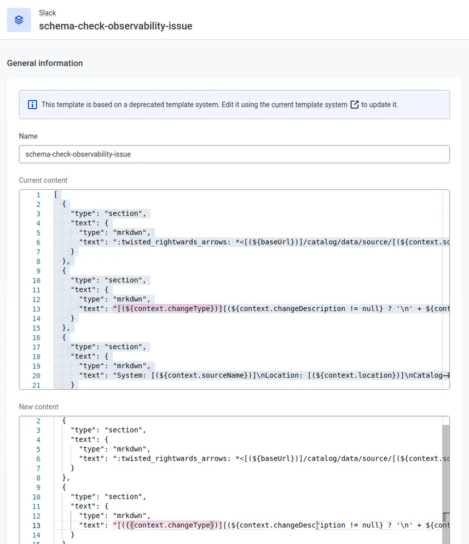Click "mrkdwn" on New content line 12

coord(133,516)
